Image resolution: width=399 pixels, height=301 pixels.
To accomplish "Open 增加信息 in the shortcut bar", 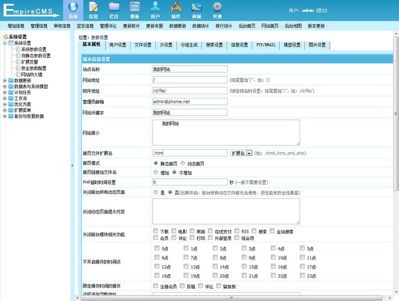I will click(16, 26).
